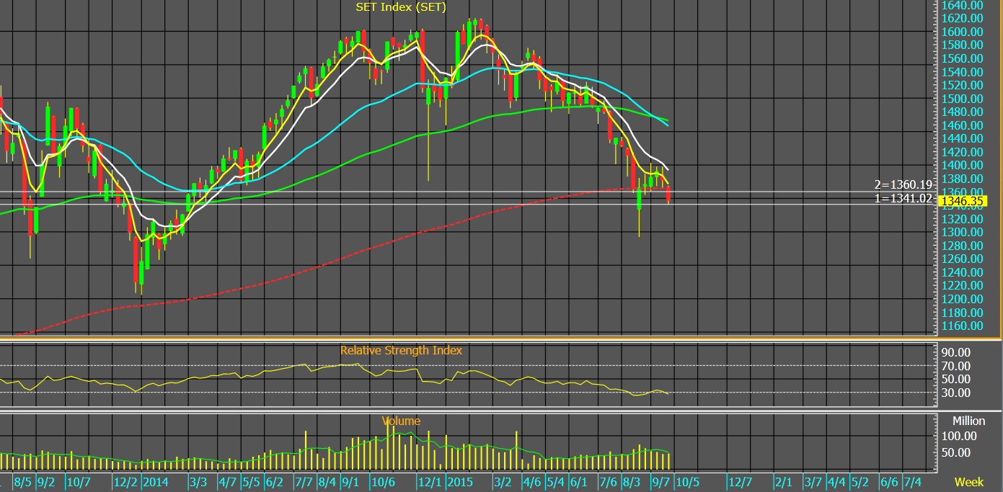
Task: Click the 1220.00 price axis label
Action: point(963,285)
